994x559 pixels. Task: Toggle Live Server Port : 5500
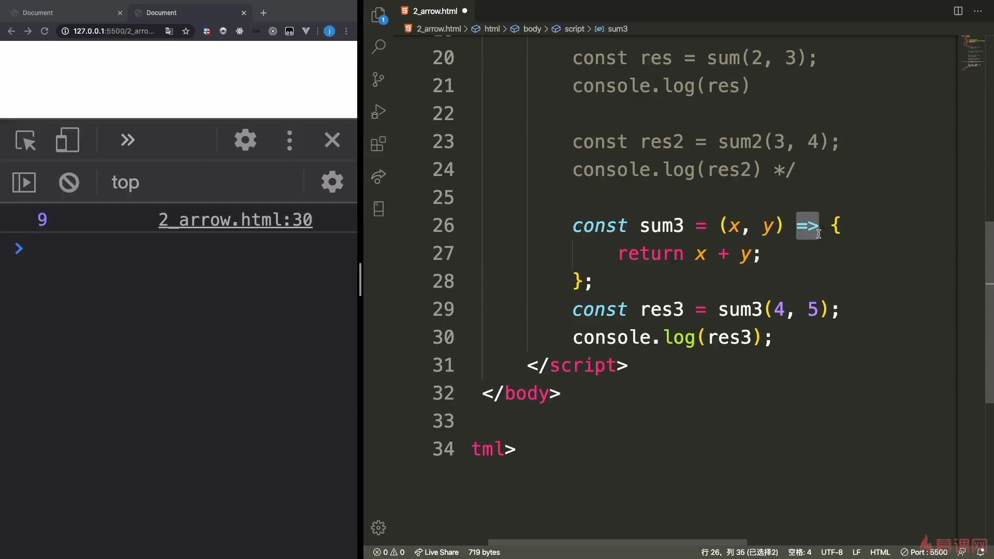tap(924, 552)
